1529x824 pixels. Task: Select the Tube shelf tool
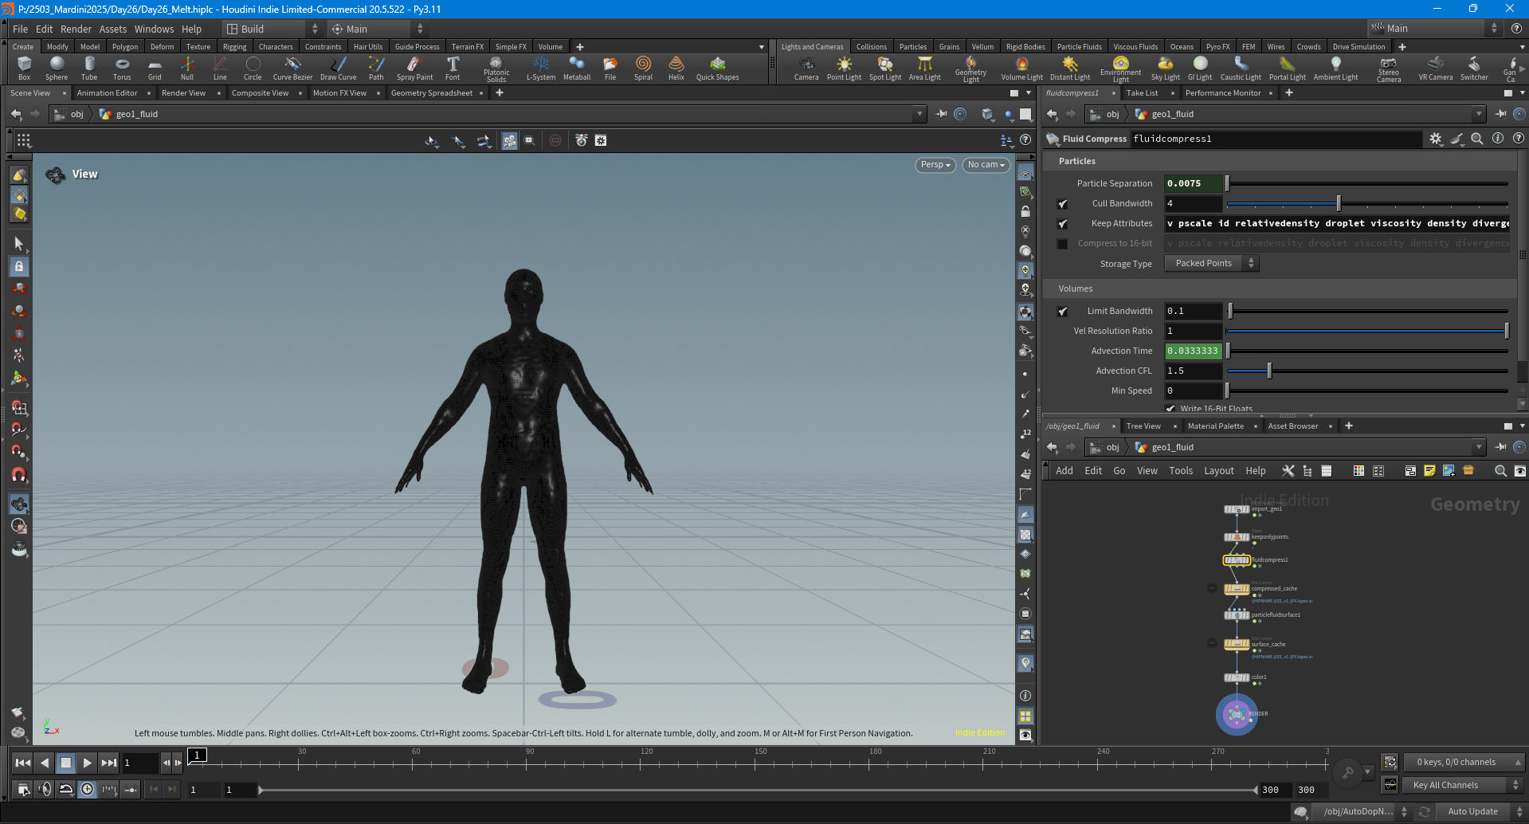(89, 68)
